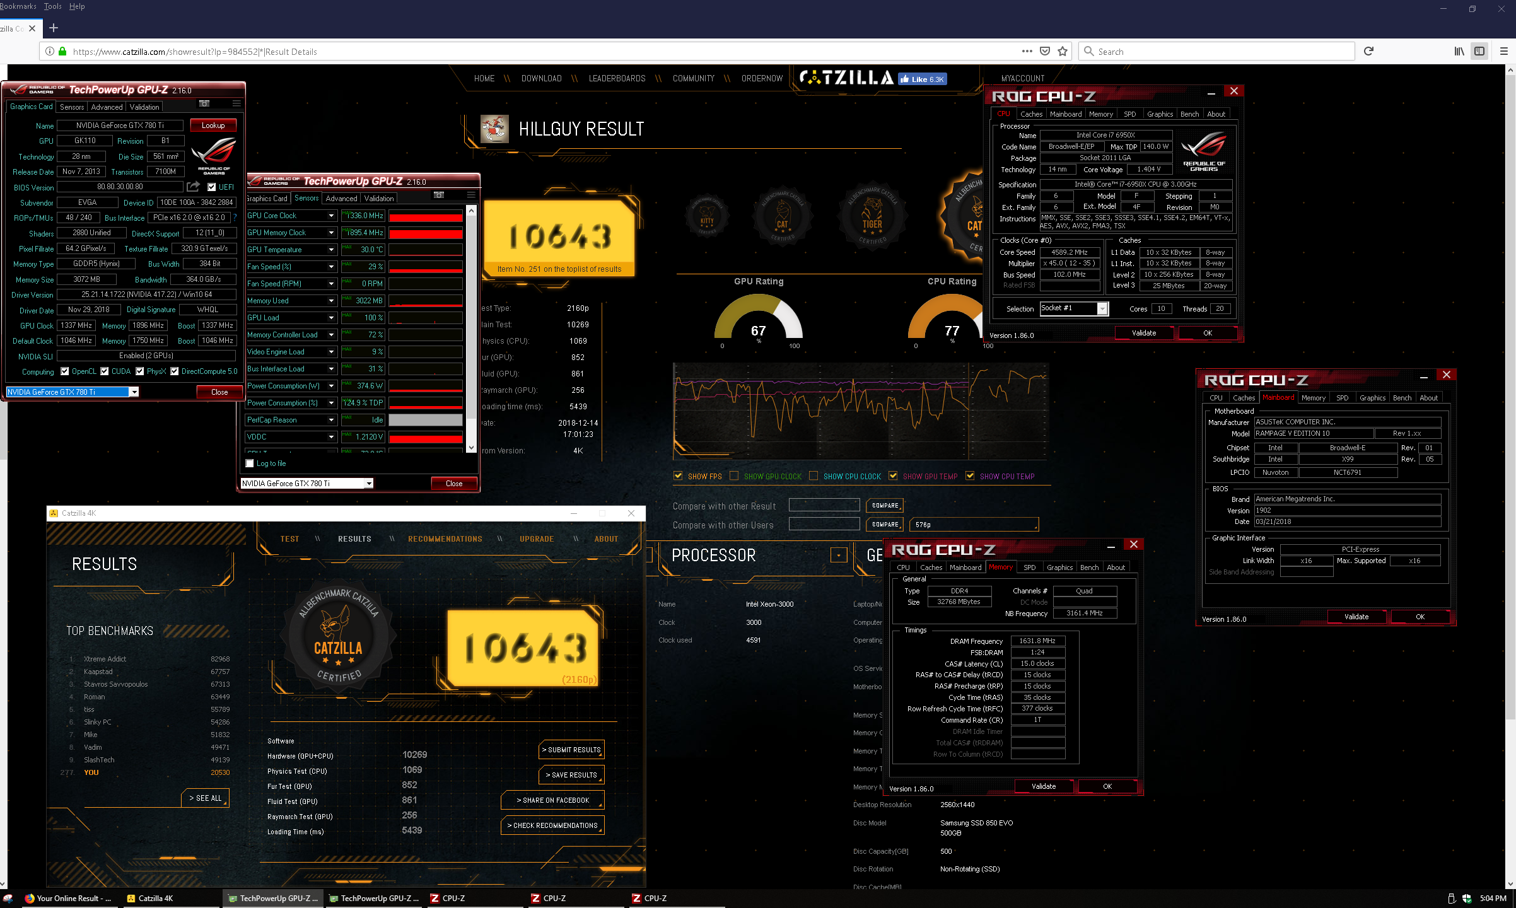
Task: Uncheck the SHOW GPU TEMP checkbox
Action: point(893,476)
